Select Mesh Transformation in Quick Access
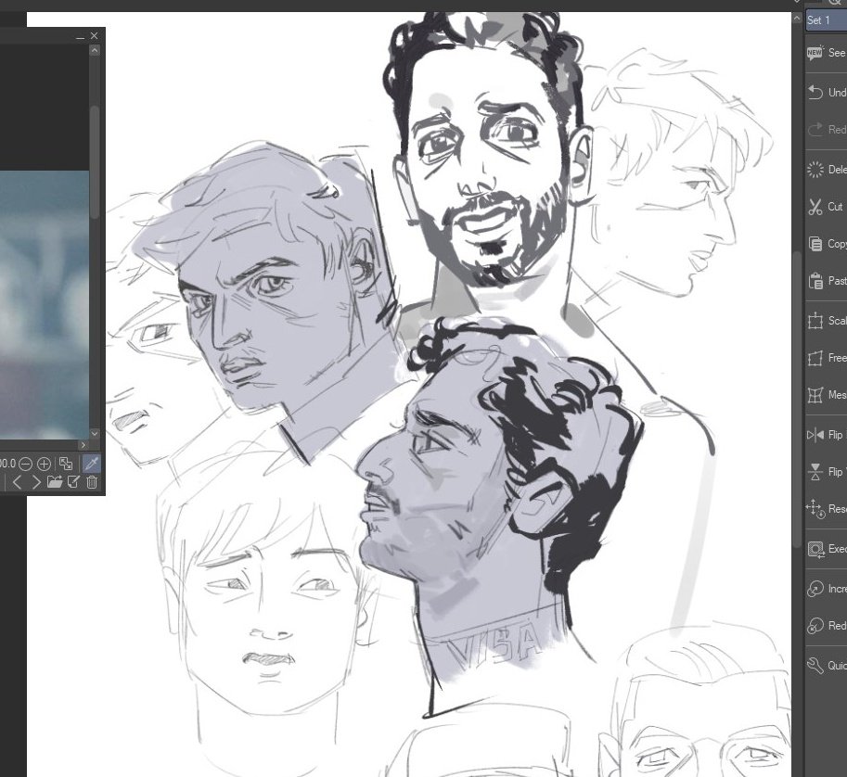The width and height of the screenshot is (847, 777). 826,395
